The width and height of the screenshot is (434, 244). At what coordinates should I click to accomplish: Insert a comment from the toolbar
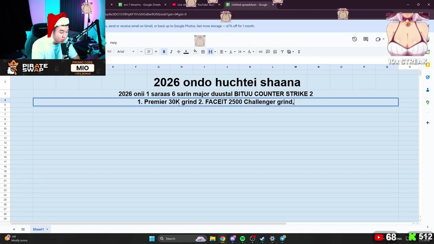[268, 52]
